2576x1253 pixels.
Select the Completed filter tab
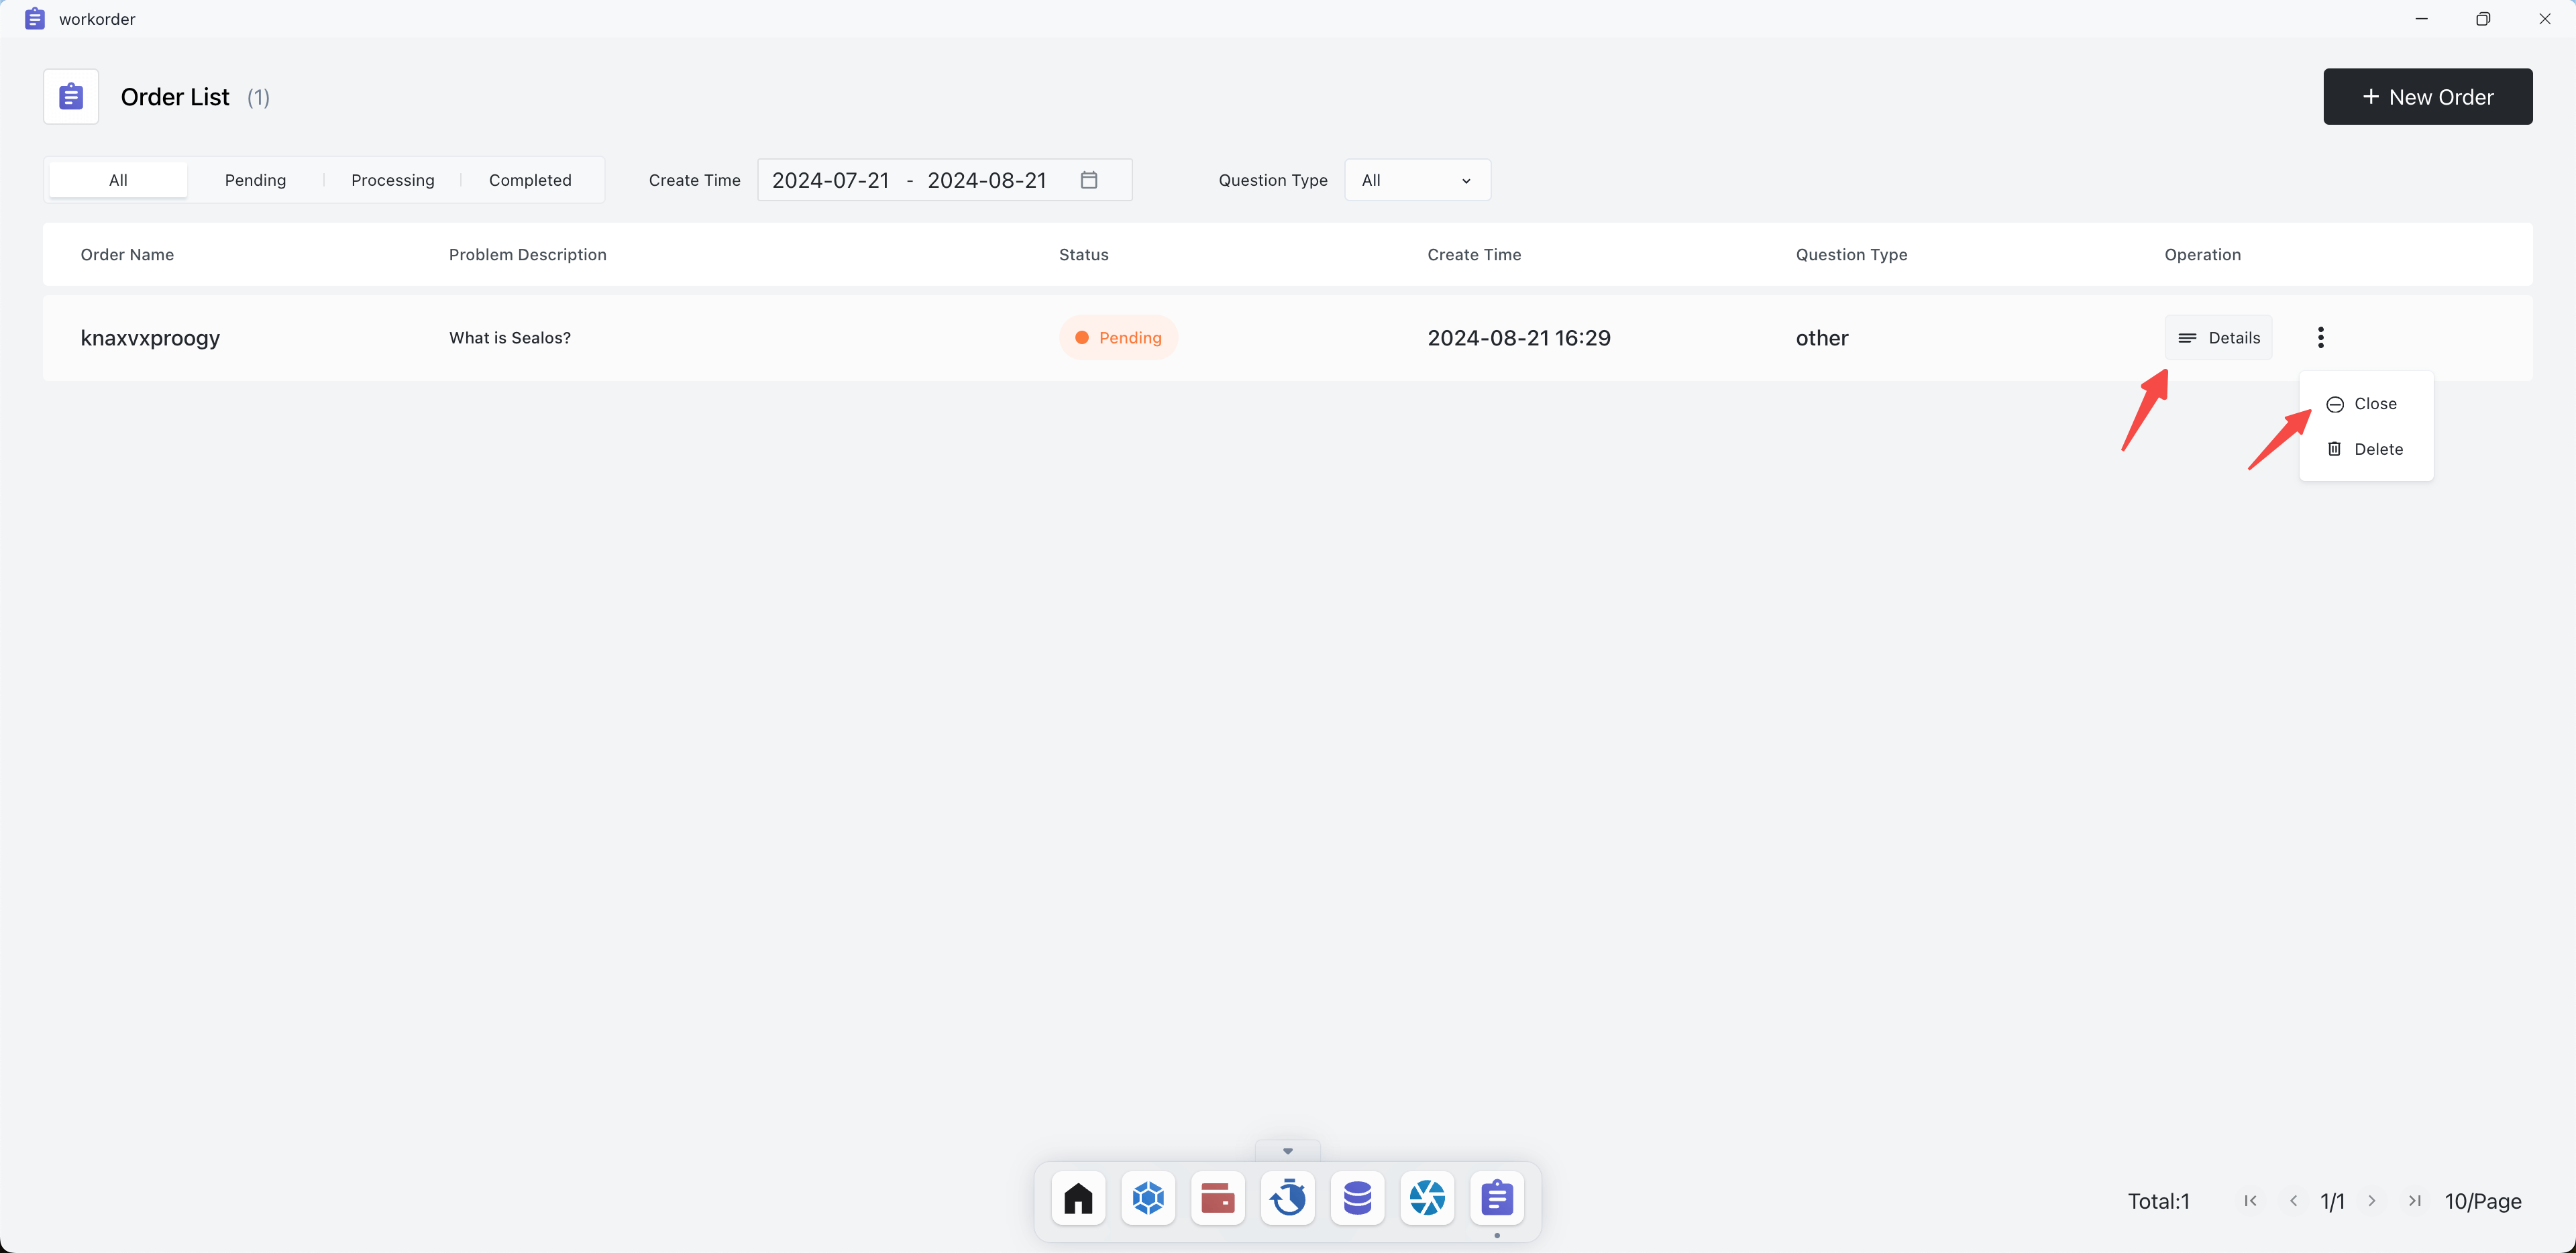coord(530,180)
